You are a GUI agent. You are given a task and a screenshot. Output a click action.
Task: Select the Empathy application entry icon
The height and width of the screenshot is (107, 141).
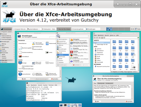(x=72, y=49)
